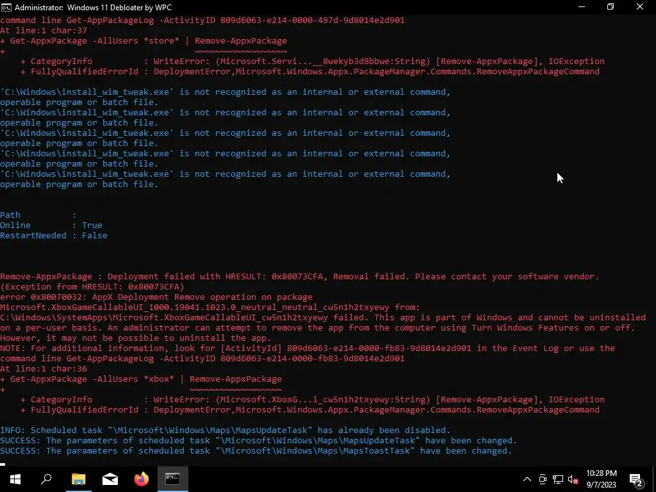Image resolution: width=656 pixels, height=492 pixels.
Task: Click the 'RestartNeeded : False' line
Action: pos(54,235)
